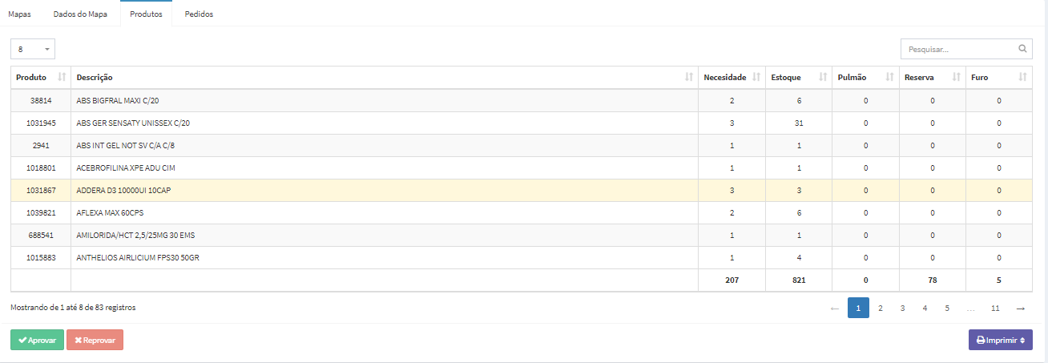1048x363 pixels.
Task: Sort table by Produto column icon
Action: pos(62,77)
